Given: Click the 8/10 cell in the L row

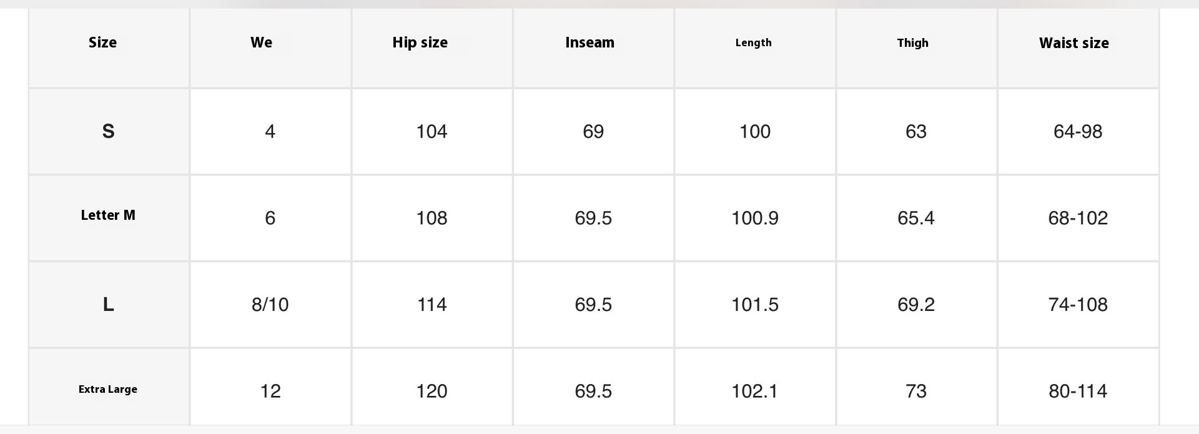Looking at the screenshot, I should pyautogui.click(x=270, y=304).
